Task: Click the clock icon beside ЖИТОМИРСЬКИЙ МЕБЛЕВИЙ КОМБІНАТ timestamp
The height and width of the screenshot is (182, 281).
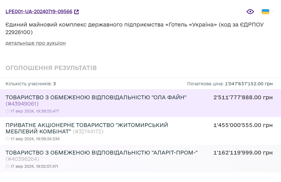Action: (x=8, y=139)
